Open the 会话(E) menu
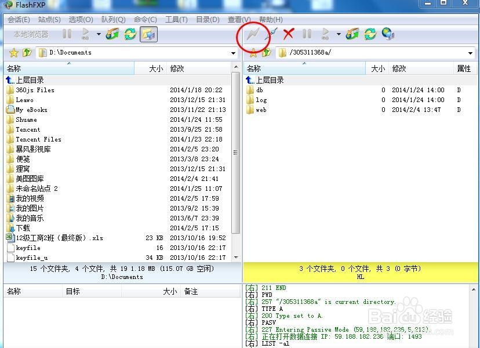 [19, 20]
